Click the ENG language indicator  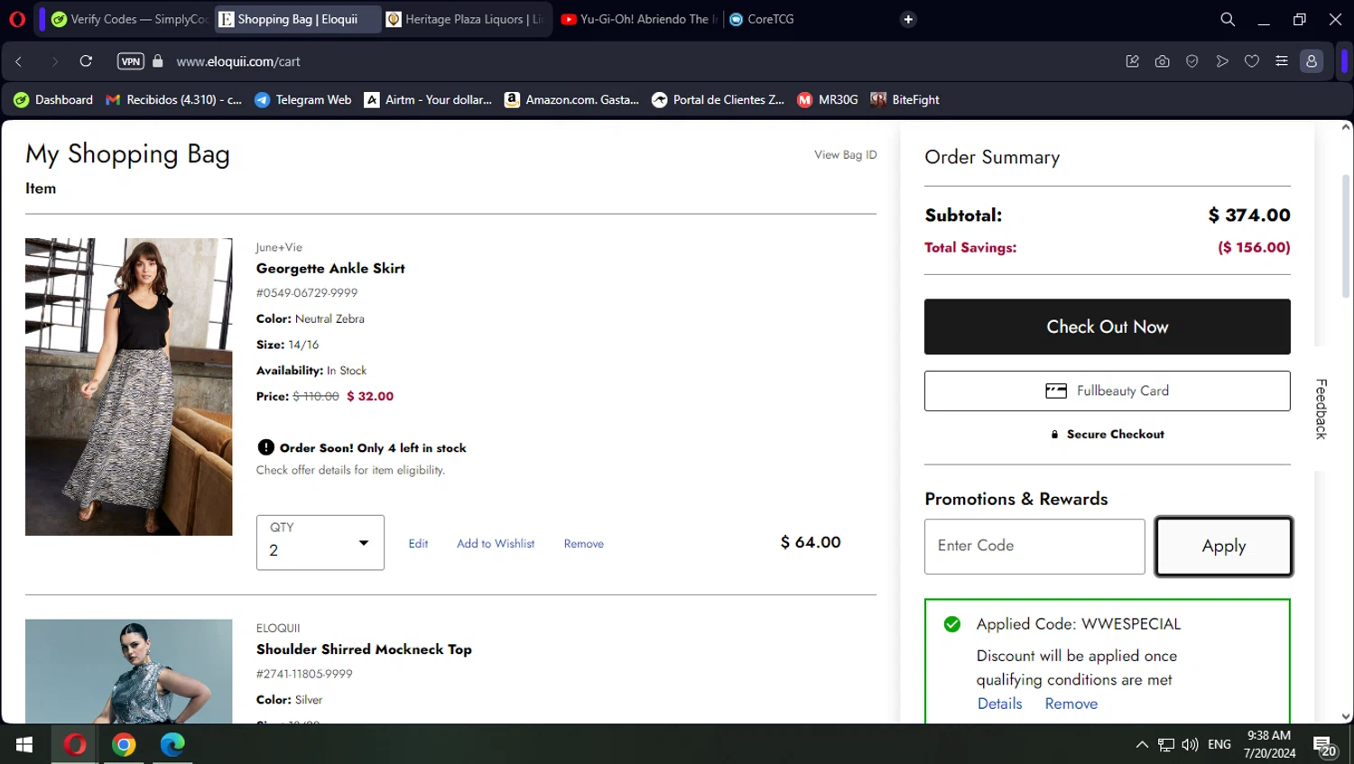click(1220, 745)
